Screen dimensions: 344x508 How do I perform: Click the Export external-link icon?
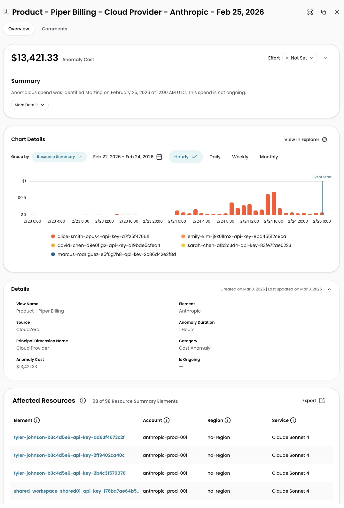click(x=322, y=401)
